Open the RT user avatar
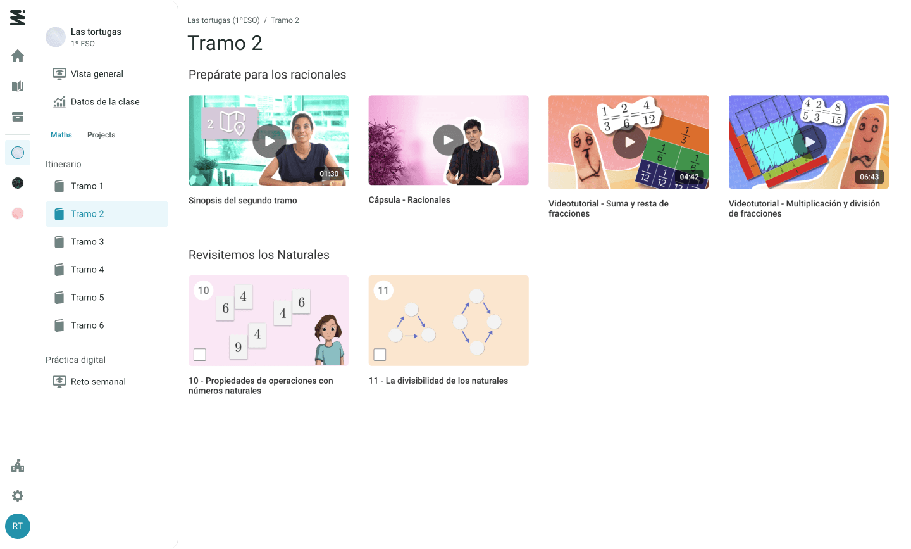This screenshot has height=549, width=911. pyautogui.click(x=18, y=526)
